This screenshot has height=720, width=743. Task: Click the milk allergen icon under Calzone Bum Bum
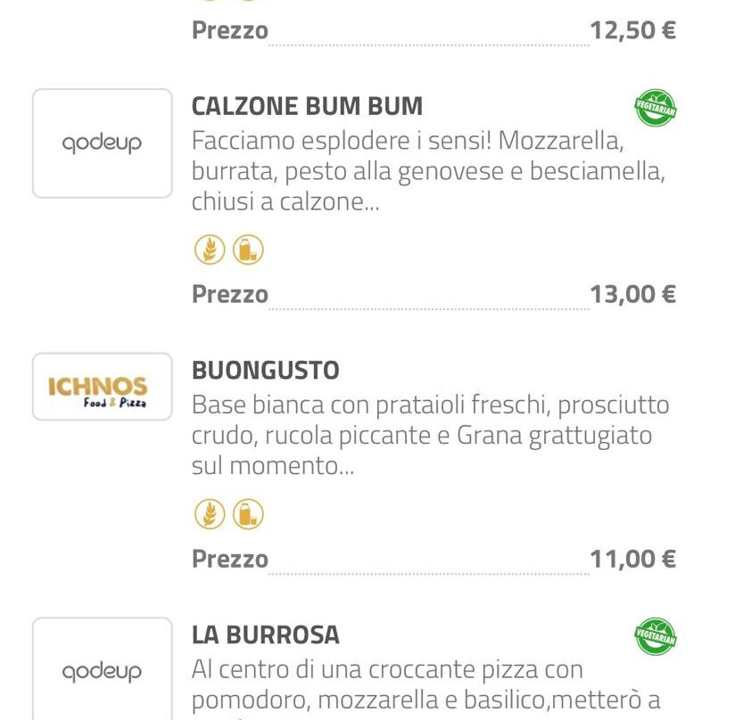click(249, 250)
